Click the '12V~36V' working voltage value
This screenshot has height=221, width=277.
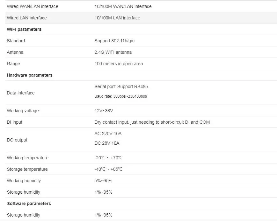click(104, 111)
